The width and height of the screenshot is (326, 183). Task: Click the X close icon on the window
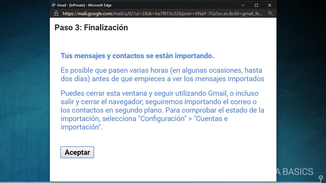click(270, 5)
